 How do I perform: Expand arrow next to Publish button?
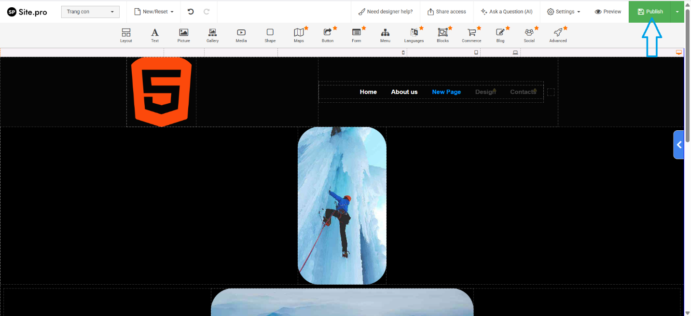[x=677, y=12]
